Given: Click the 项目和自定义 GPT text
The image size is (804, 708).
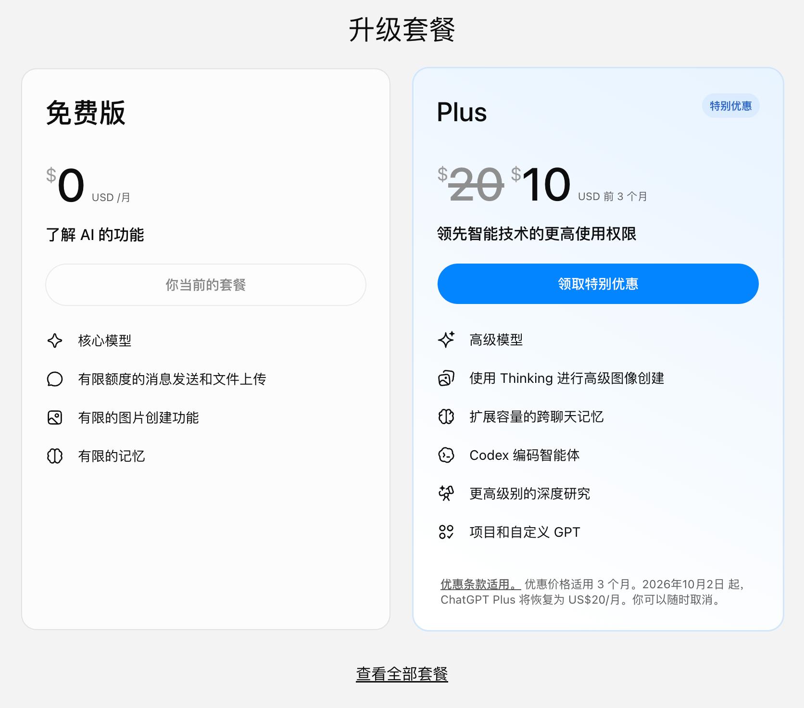Looking at the screenshot, I should (525, 532).
